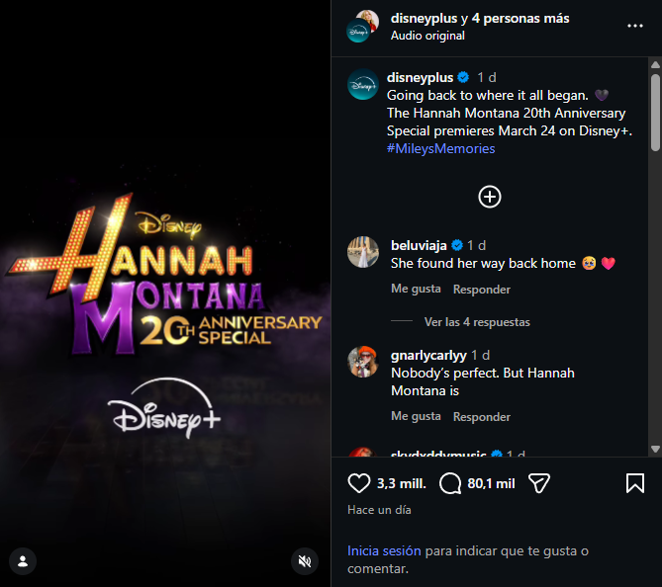Save the post with the bookmark icon
The width and height of the screenshot is (662, 587).
tap(634, 483)
